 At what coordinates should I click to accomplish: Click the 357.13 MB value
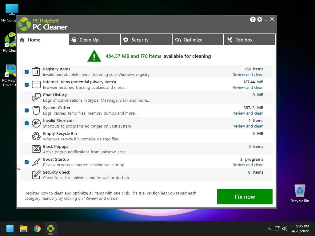pos(253,108)
